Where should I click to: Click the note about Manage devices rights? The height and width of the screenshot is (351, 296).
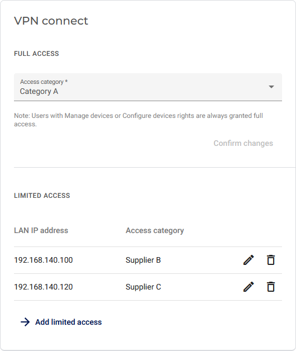[x=139, y=120]
